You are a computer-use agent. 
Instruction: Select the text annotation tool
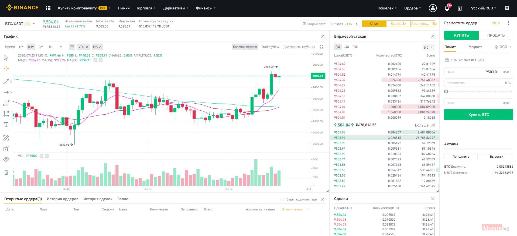click(6, 125)
